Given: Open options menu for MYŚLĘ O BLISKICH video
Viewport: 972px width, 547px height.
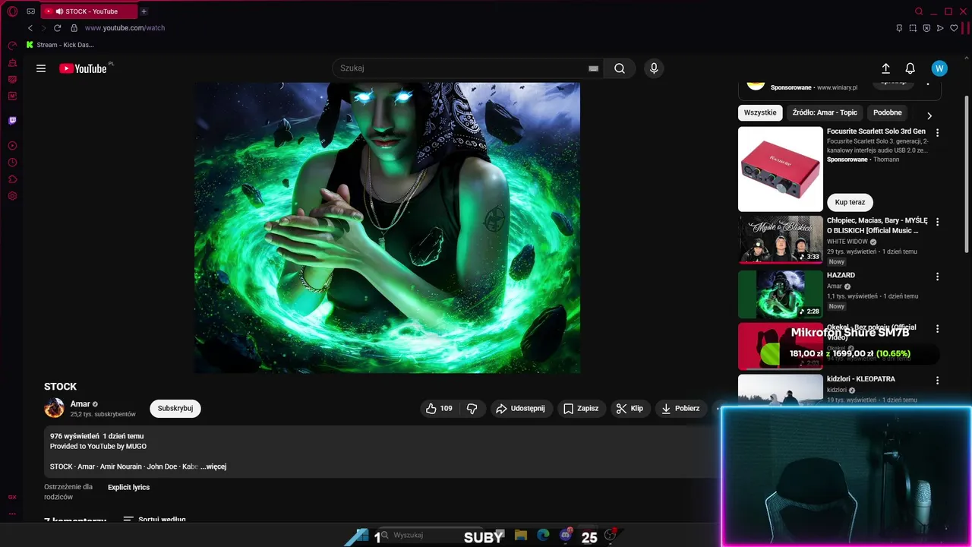Looking at the screenshot, I should pos(938,222).
